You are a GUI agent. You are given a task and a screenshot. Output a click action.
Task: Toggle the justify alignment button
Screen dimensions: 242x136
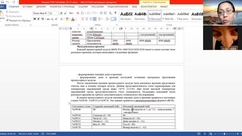click(x=95, y=19)
